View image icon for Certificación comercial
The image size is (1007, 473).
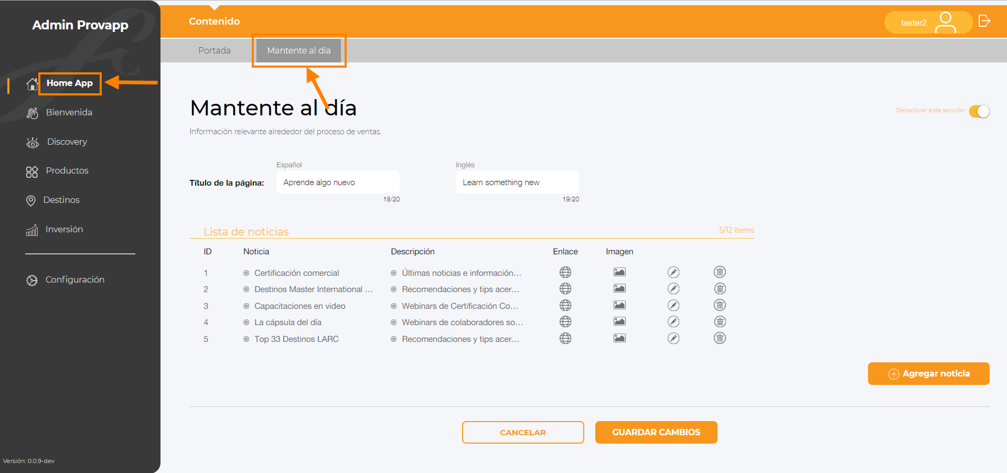pyautogui.click(x=619, y=272)
